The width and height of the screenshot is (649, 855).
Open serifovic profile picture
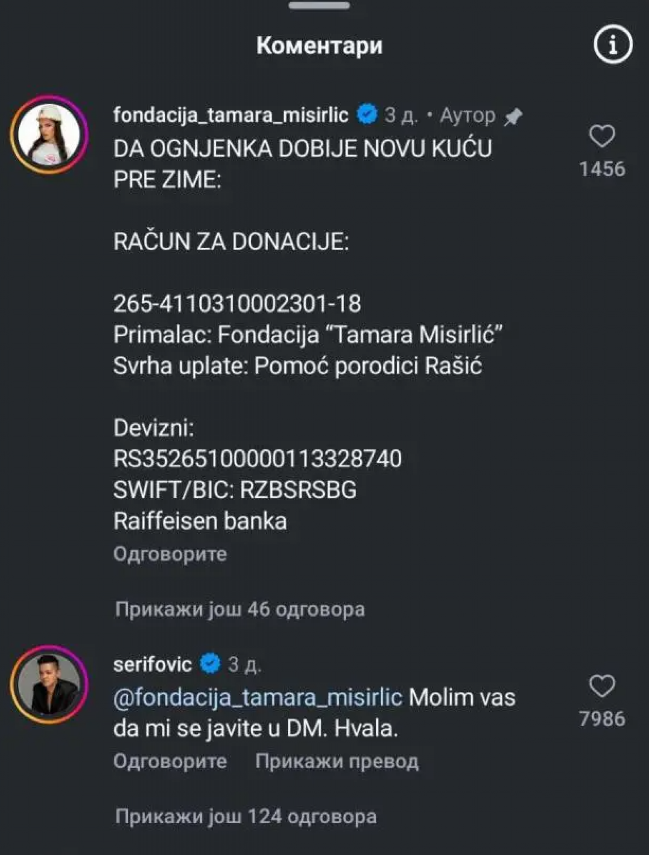tap(50, 683)
